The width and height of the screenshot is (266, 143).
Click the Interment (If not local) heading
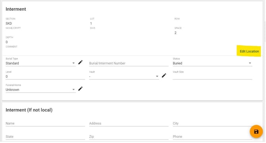pyautogui.click(x=29, y=110)
